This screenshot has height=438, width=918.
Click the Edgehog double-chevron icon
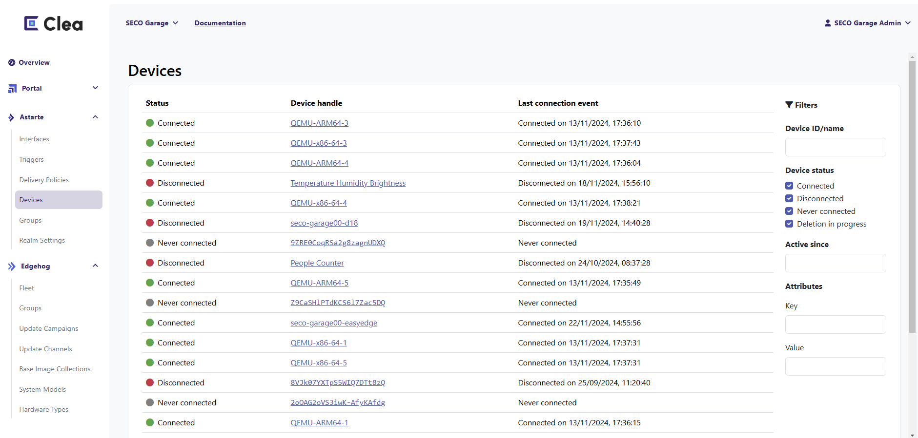(12, 267)
